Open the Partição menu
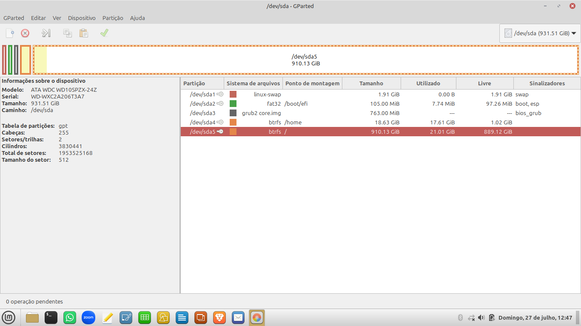Screen dimensions: 581x326 (x=113, y=18)
